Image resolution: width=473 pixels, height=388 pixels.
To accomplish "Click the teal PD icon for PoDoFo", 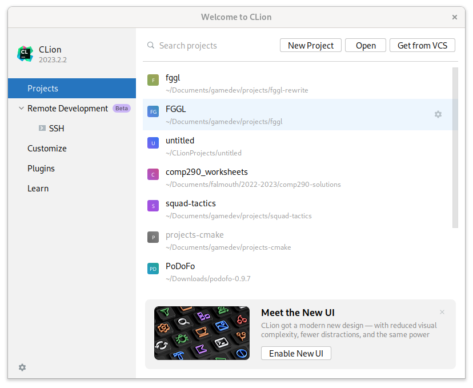I will (153, 269).
